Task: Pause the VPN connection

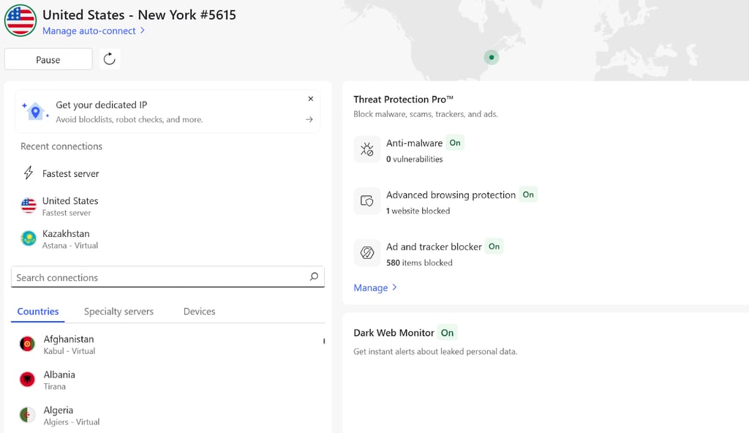Action: point(48,60)
